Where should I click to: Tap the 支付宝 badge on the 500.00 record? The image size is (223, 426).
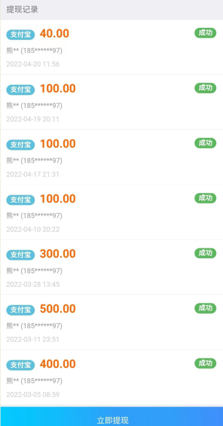click(21, 310)
